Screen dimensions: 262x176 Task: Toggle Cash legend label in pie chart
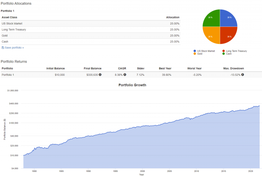click(230, 54)
